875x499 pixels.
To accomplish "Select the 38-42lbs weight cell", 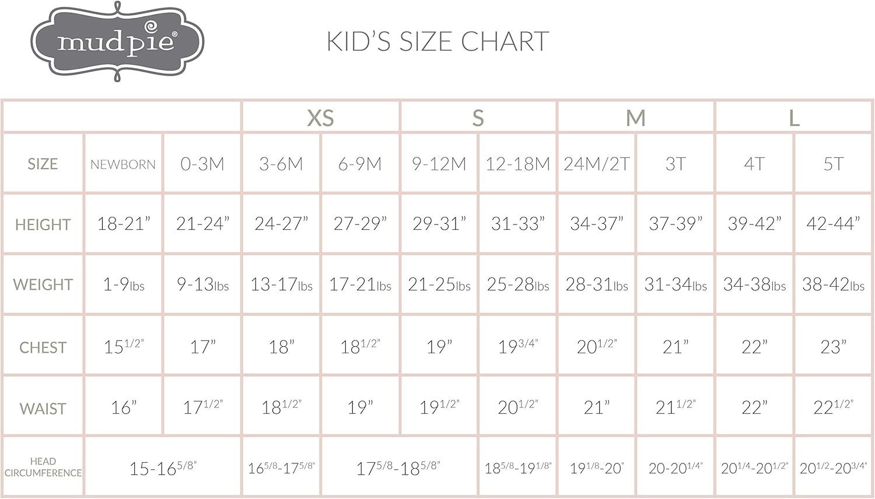I will point(833,284).
